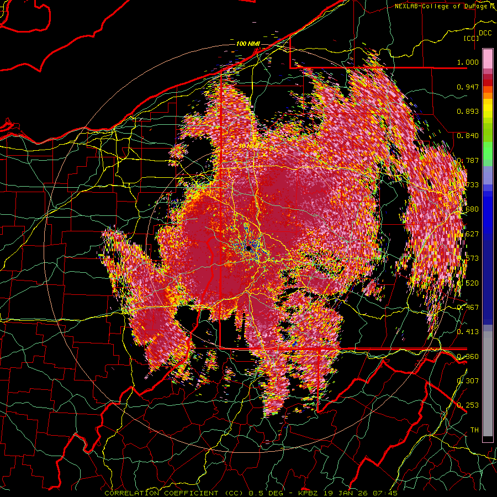Screen dimensions: 497x497
Task: Pick the orange segment of the color bar
Action: pos(488,96)
